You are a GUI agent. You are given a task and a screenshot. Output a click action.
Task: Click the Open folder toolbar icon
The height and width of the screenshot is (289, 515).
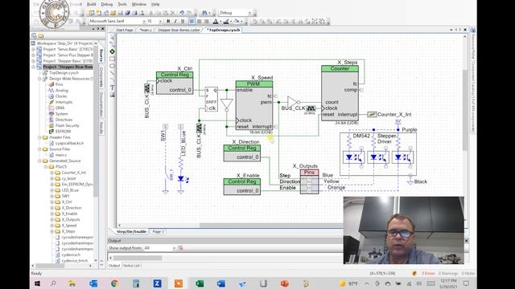[x=113, y=13]
